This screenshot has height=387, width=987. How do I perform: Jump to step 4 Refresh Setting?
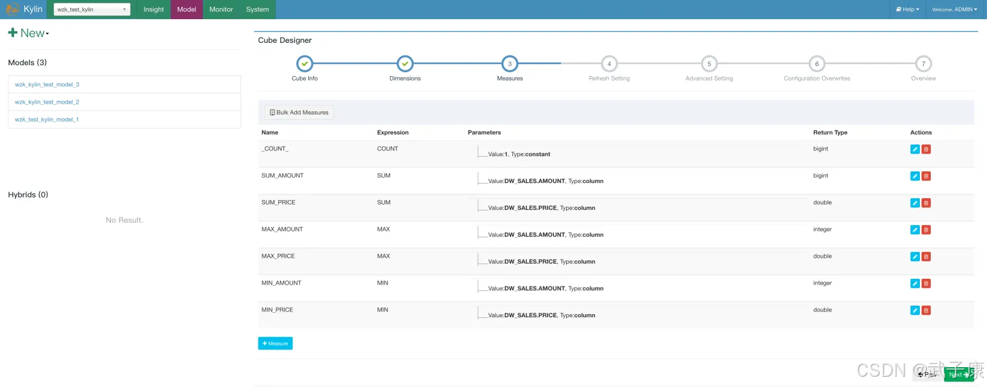(x=609, y=64)
